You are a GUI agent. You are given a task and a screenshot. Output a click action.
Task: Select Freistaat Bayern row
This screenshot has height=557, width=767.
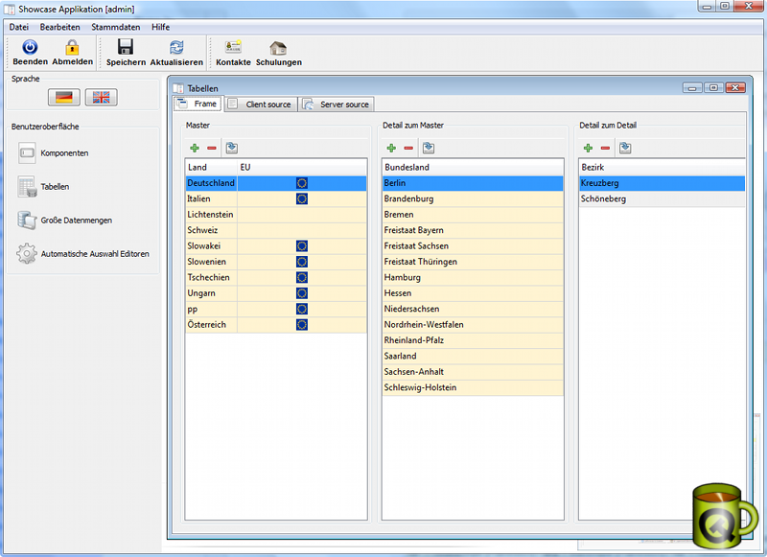[x=473, y=230]
